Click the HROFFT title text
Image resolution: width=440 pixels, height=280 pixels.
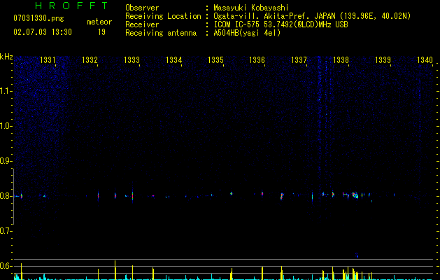(x=71, y=6)
